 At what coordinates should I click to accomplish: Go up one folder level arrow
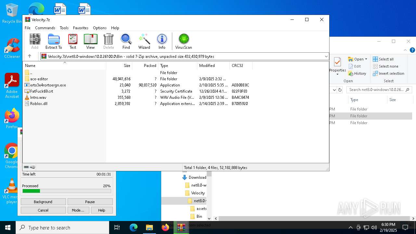coord(30,56)
